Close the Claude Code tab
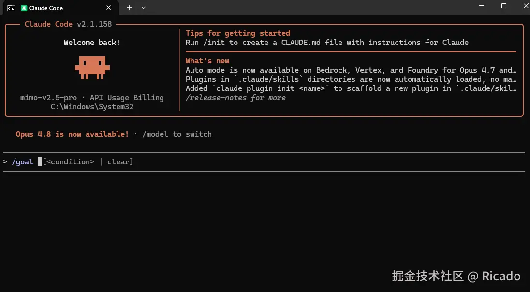This screenshot has height=292, width=530. 108,8
